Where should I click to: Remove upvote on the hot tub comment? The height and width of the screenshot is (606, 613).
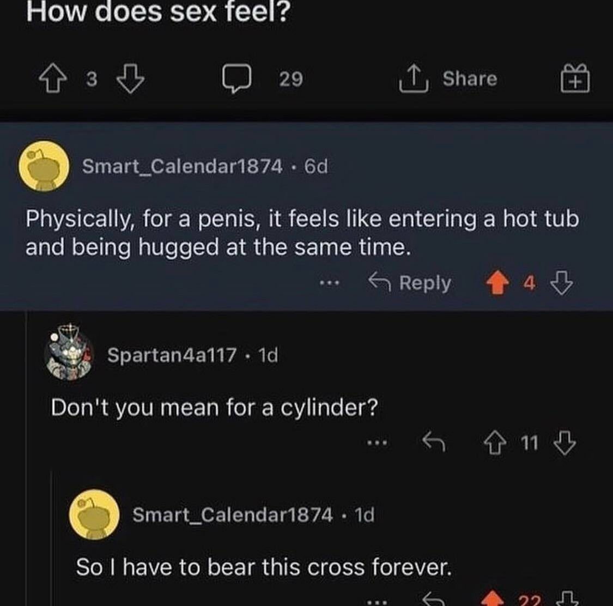click(x=496, y=284)
